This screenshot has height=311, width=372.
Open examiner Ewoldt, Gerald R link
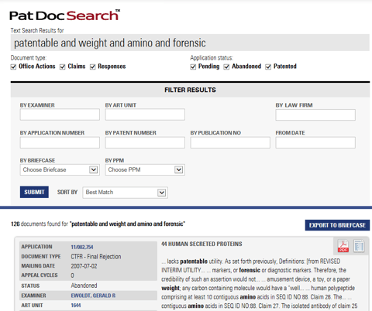click(93, 296)
